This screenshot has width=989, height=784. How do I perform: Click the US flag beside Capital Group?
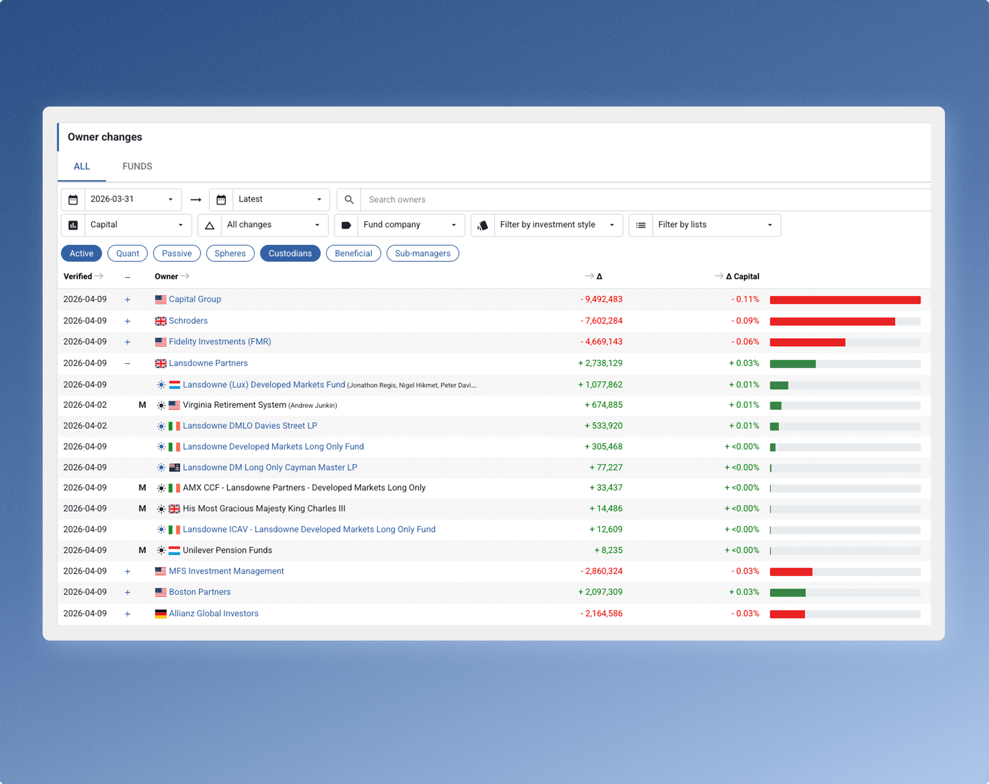coord(161,300)
